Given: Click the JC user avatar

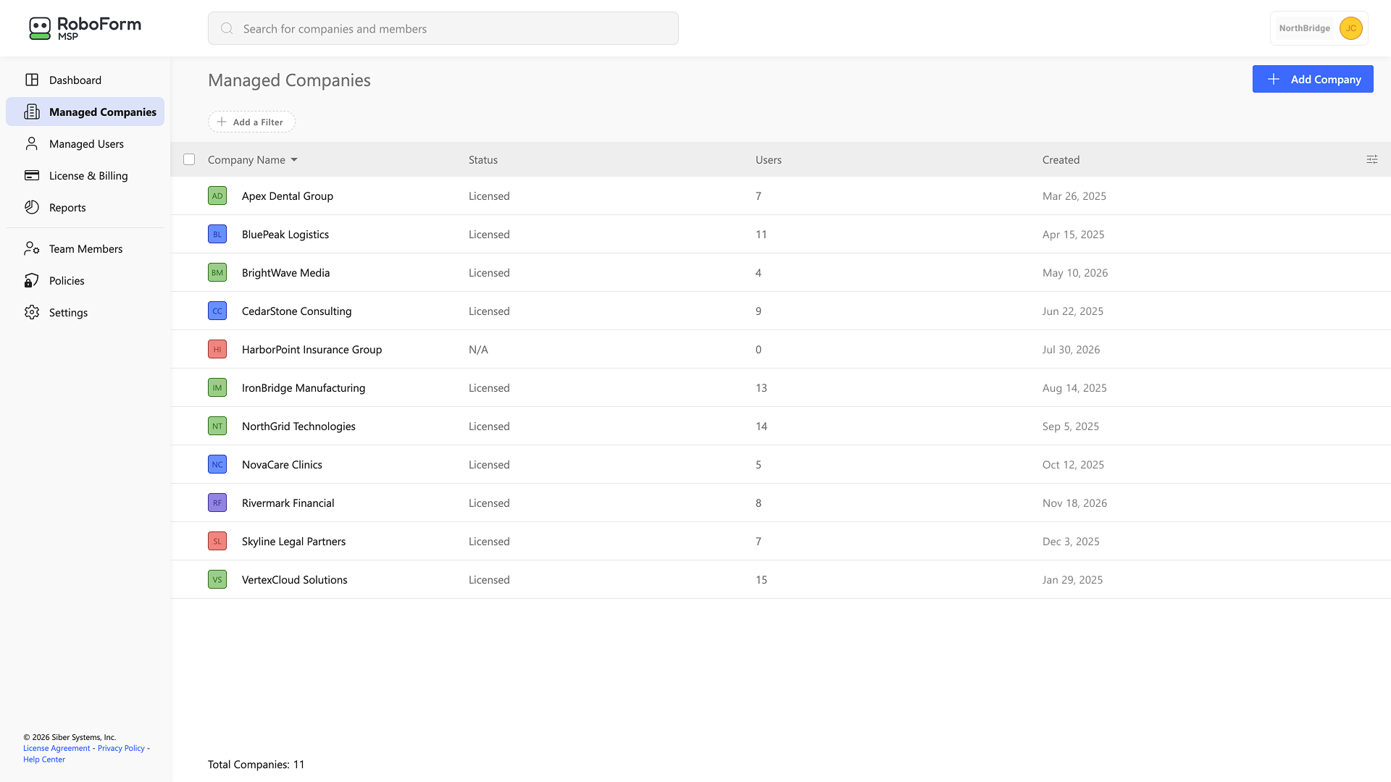Looking at the screenshot, I should [1350, 28].
